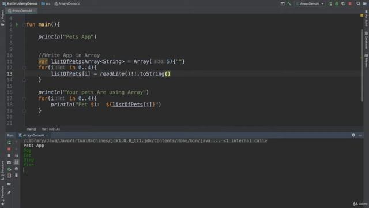Click the camera dump threads icon

(9, 162)
